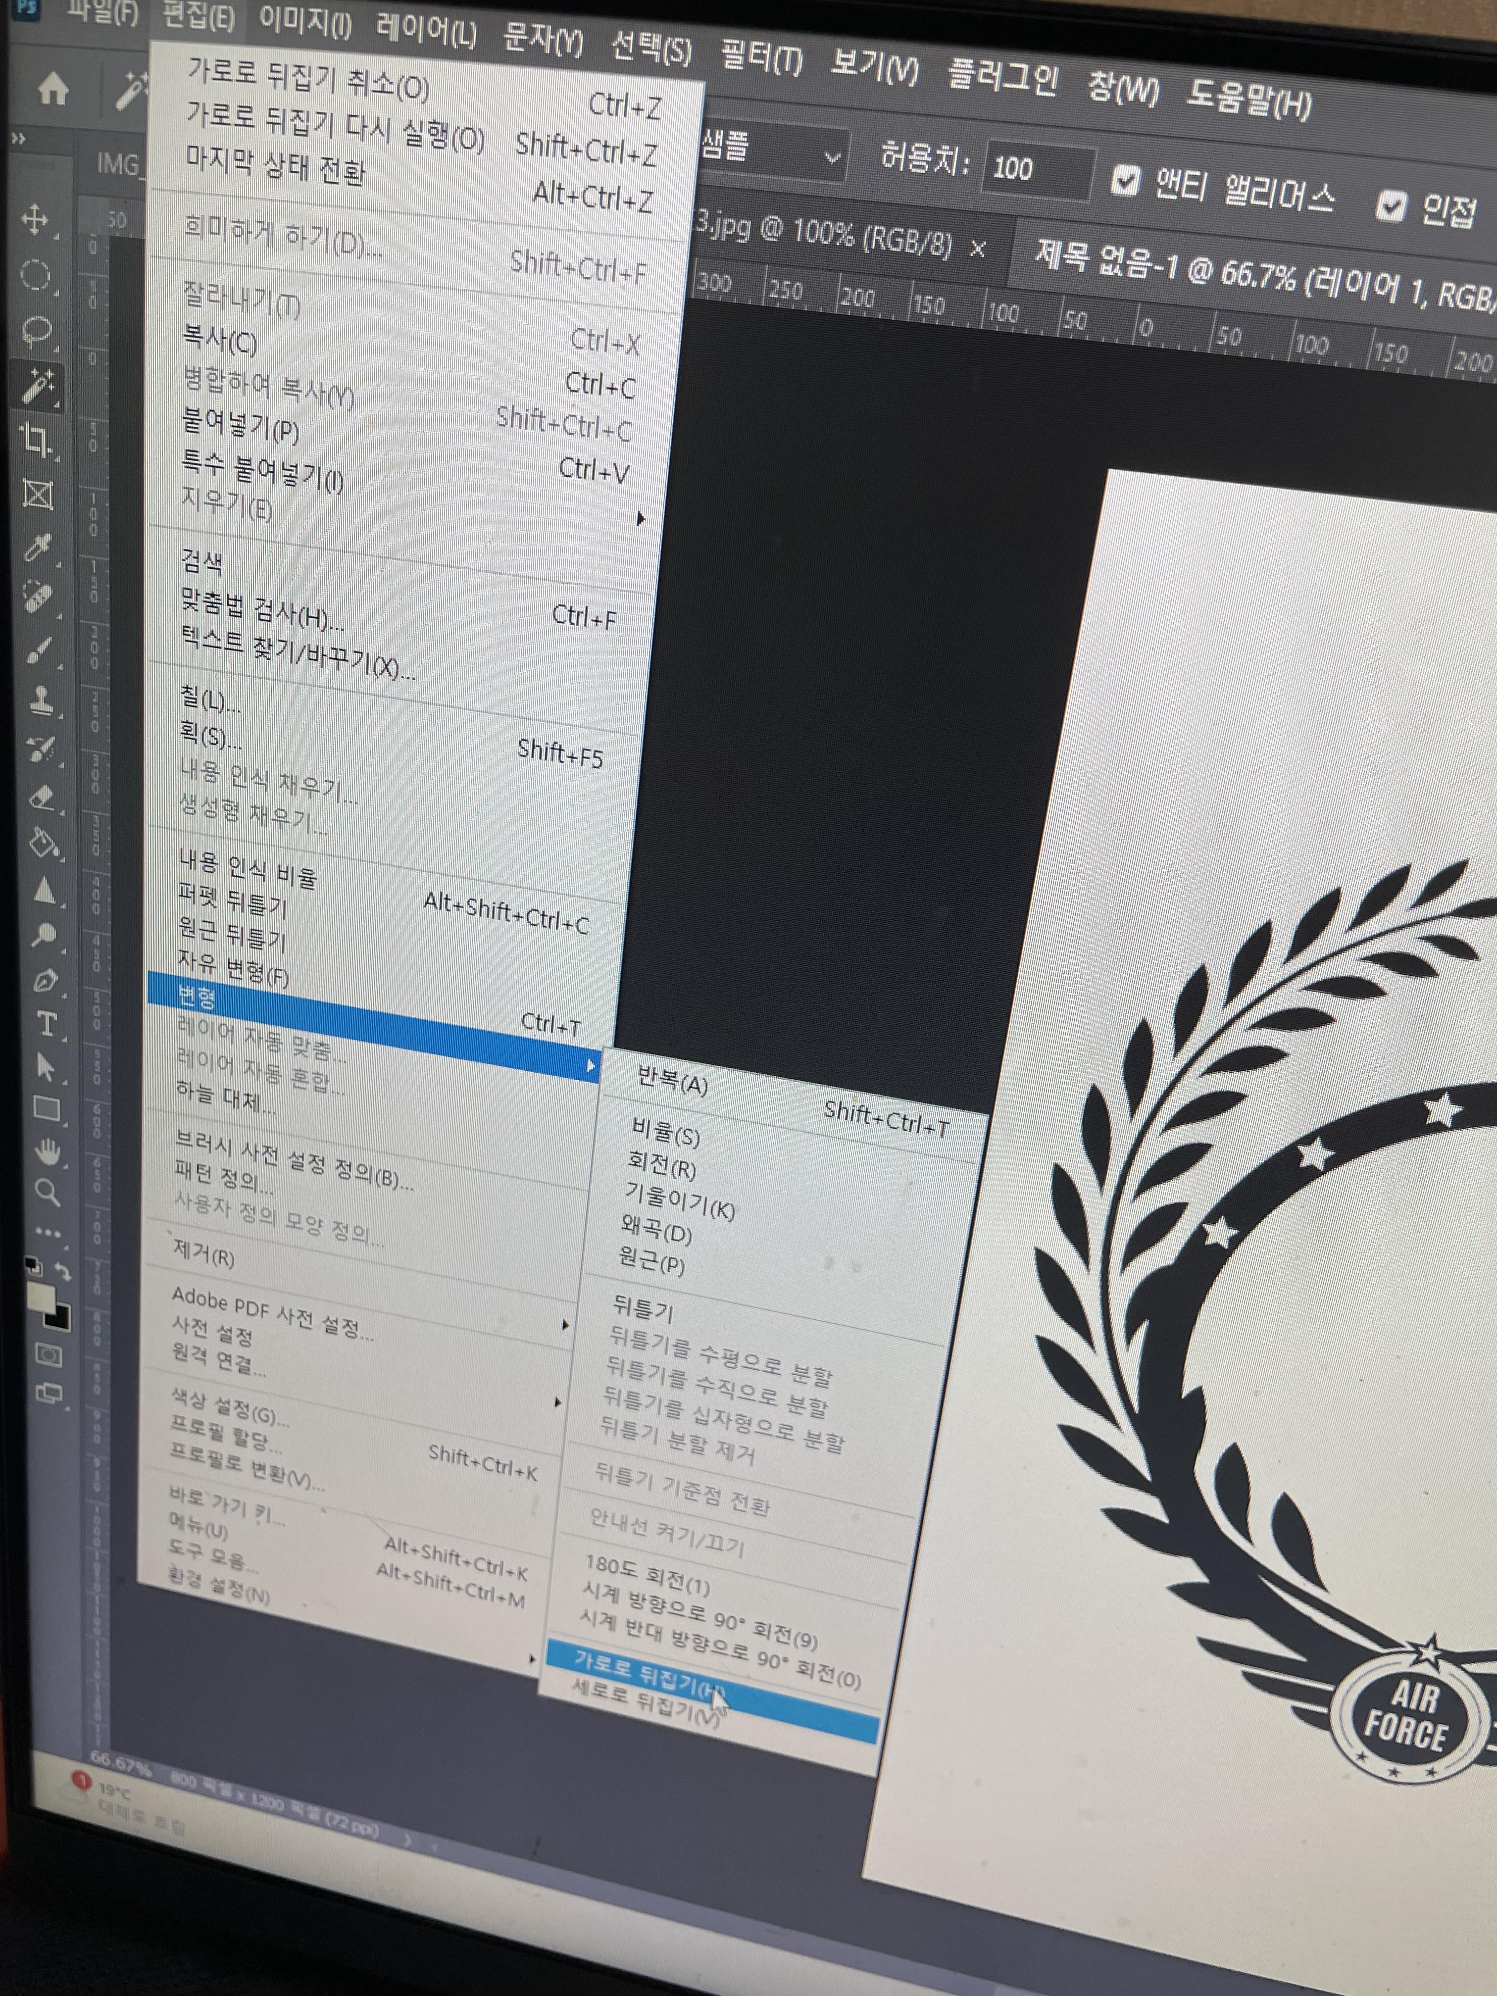Select the Zoom tool
Screen dimensions: 1497x1996
pyautogui.click(x=47, y=1193)
